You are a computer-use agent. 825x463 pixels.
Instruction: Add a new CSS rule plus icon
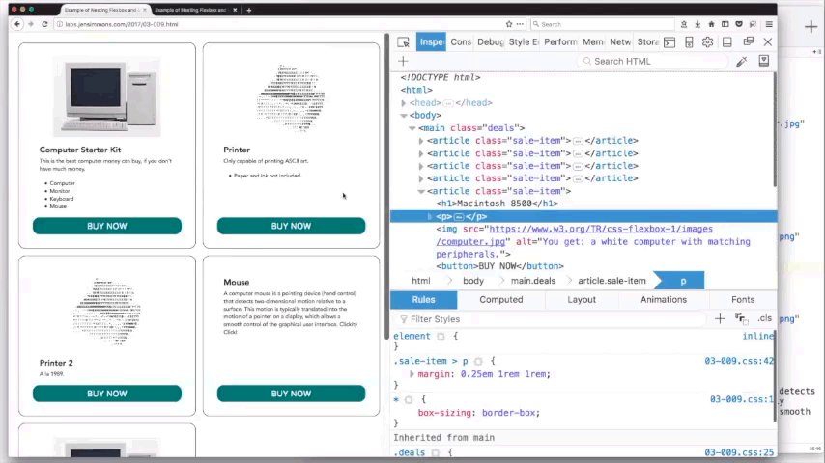coord(720,318)
